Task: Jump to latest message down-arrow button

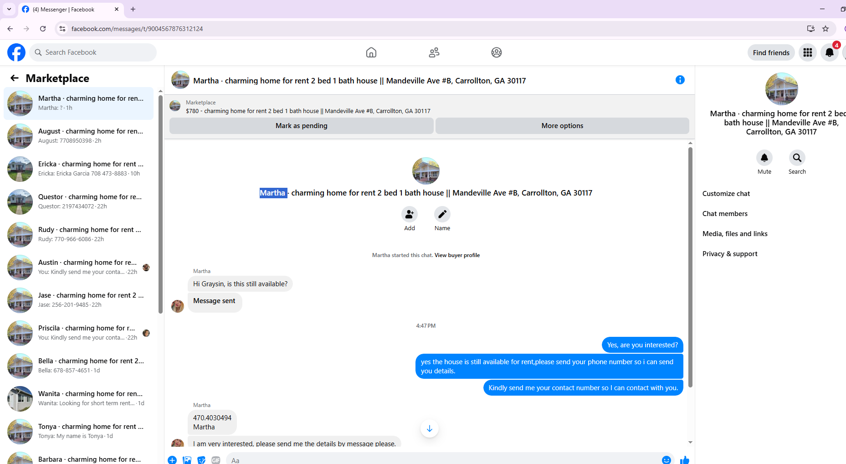Action: tap(430, 428)
